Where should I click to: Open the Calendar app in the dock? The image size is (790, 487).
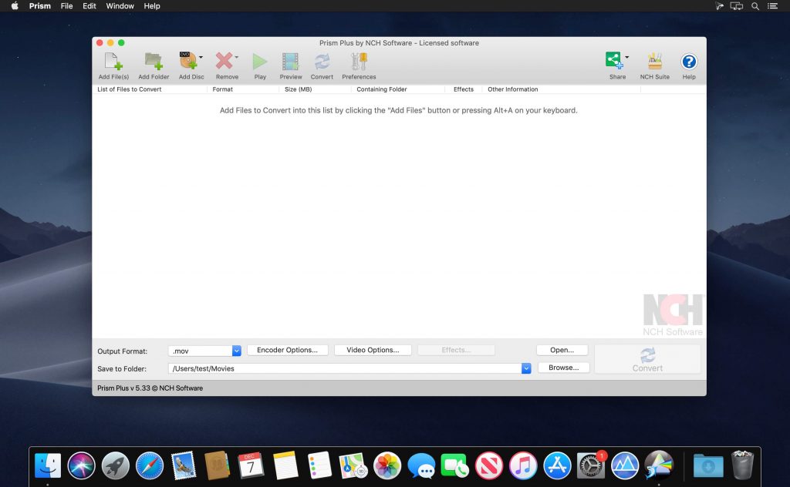[x=251, y=465]
